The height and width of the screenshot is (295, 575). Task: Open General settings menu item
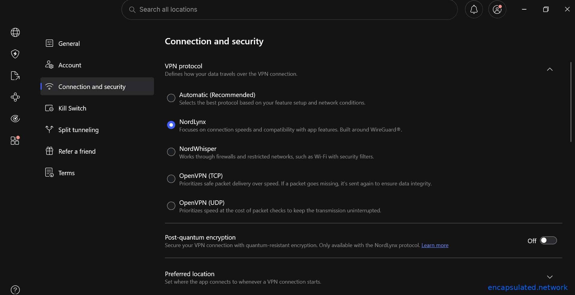tap(97, 43)
